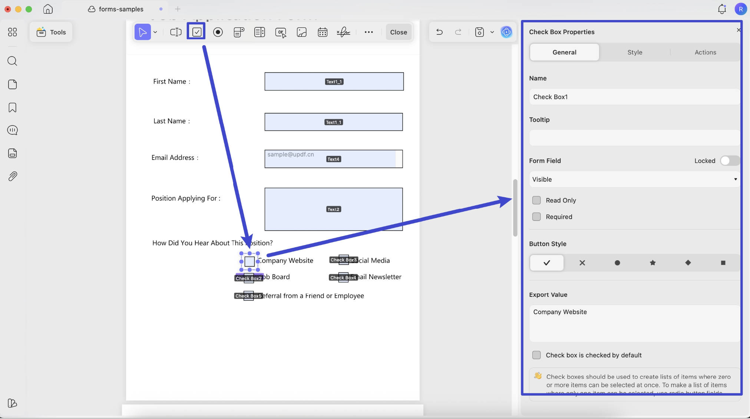Expand the select tool arrow dropdown
The height and width of the screenshot is (419, 750).
pyautogui.click(x=155, y=32)
